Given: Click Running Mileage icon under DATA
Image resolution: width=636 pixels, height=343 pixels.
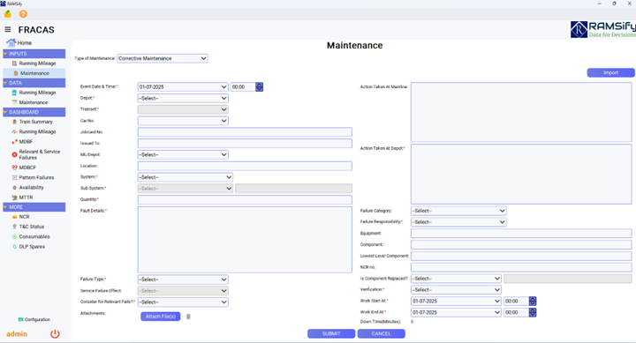Looking at the screenshot, I should [x=14, y=93].
